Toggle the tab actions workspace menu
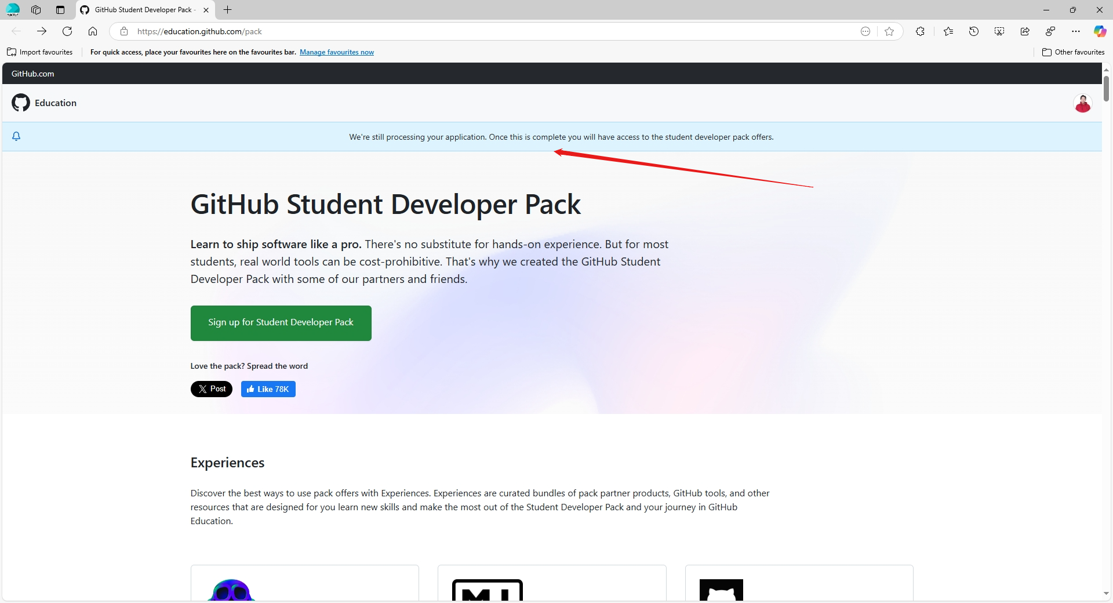 click(x=36, y=10)
